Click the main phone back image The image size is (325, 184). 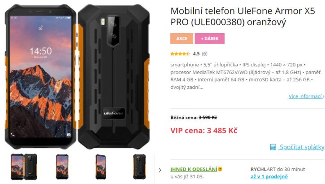[x=113, y=76]
